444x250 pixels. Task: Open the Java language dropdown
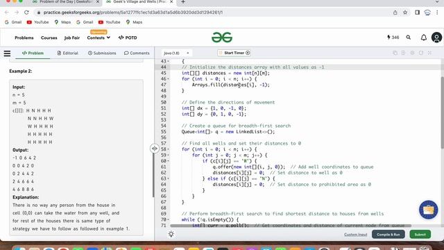pos(176,53)
